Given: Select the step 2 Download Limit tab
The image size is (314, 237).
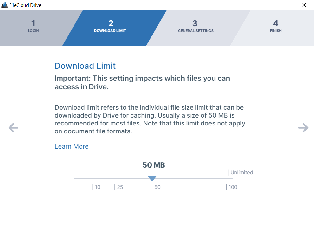Looking at the screenshot, I should click(110, 27).
